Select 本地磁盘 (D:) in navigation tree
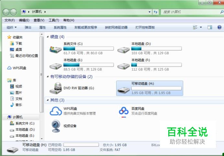This screenshot has width=224, height=156. click(22, 129)
